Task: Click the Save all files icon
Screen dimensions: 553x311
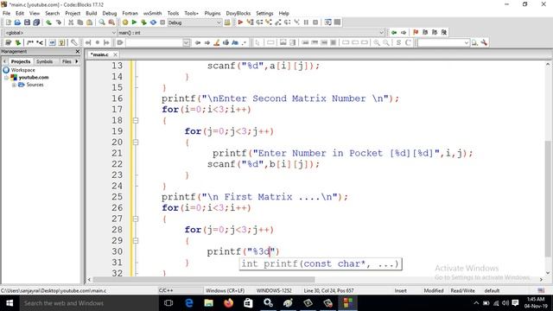Action: click(x=36, y=22)
